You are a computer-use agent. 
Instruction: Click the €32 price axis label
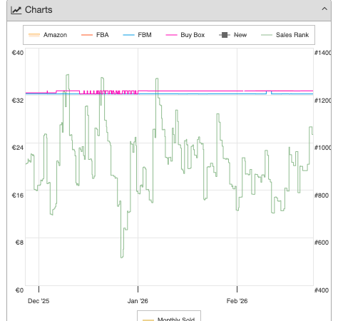(x=18, y=101)
